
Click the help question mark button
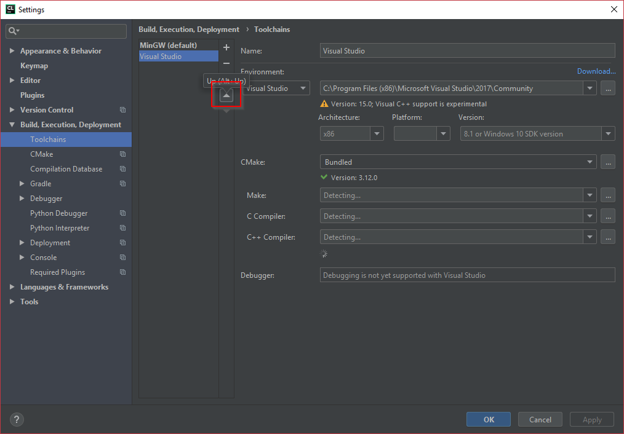click(17, 419)
